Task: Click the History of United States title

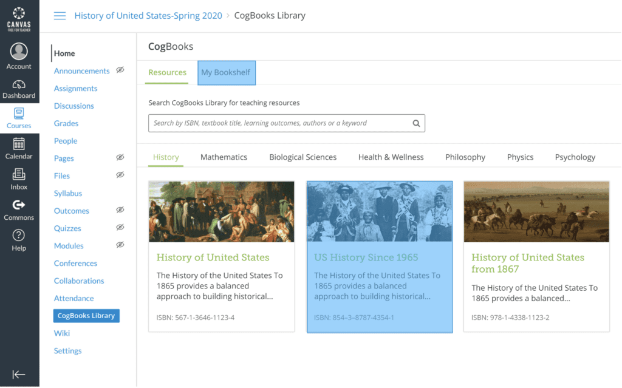Action: click(x=213, y=257)
